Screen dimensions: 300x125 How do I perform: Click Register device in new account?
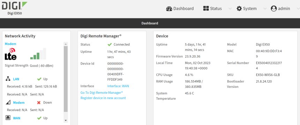coord(103,98)
